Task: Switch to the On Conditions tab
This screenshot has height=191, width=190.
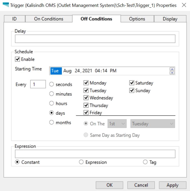Action: point(49,19)
